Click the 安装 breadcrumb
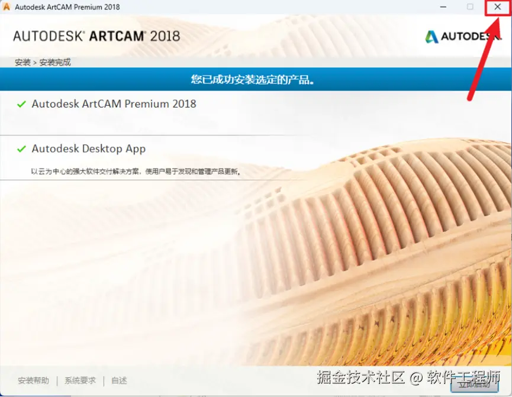512x397 pixels. pyautogui.click(x=22, y=62)
